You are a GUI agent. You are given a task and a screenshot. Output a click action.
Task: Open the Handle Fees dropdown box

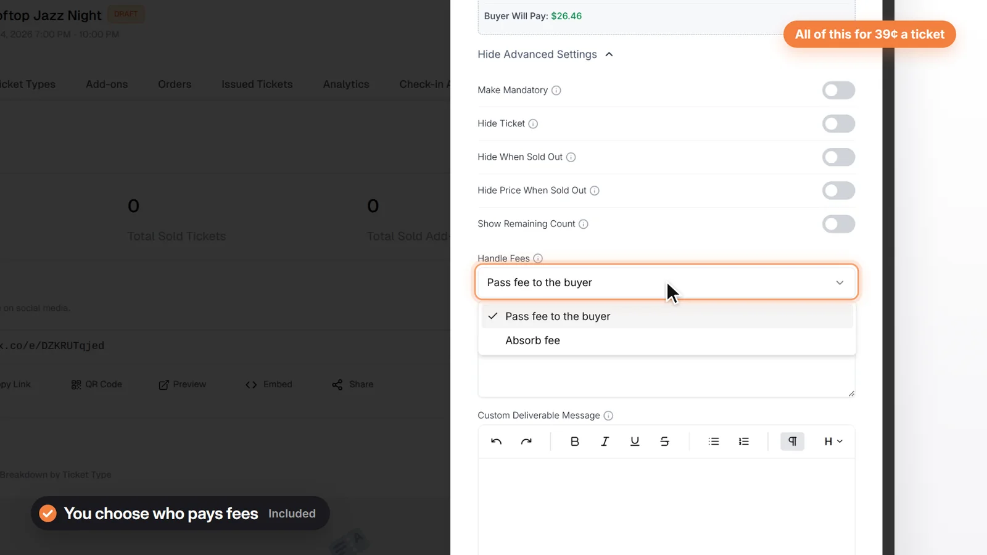666,282
